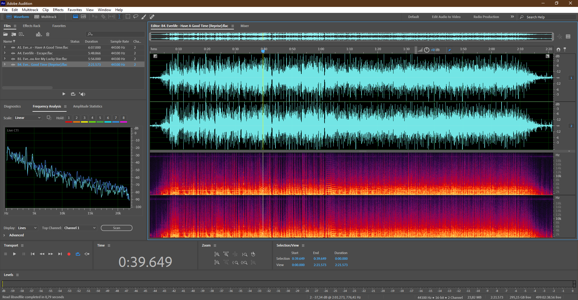
Task: Open the New File dropdown in Files panel
Action: pyautogui.click(x=21, y=34)
